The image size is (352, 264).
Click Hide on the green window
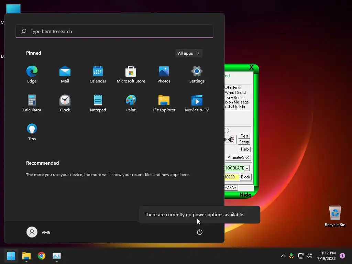click(x=245, y=195)
